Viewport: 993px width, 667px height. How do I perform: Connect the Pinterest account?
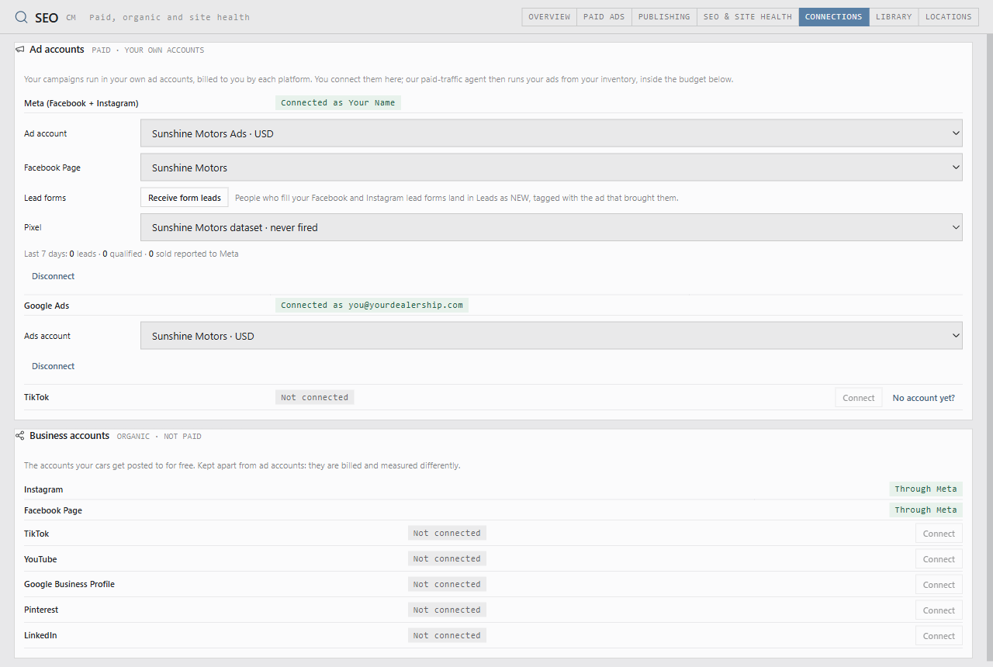coord(939,610)
